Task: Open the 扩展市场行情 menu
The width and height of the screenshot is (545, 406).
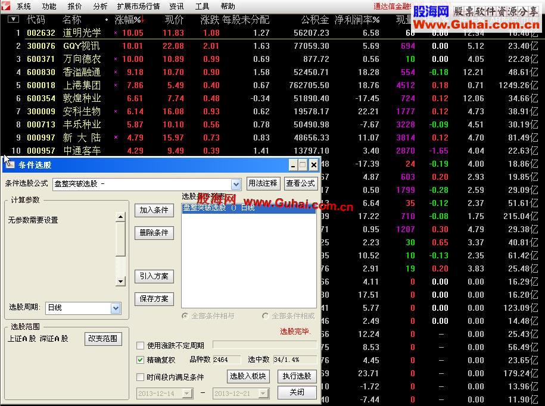Action: point(138,7)
